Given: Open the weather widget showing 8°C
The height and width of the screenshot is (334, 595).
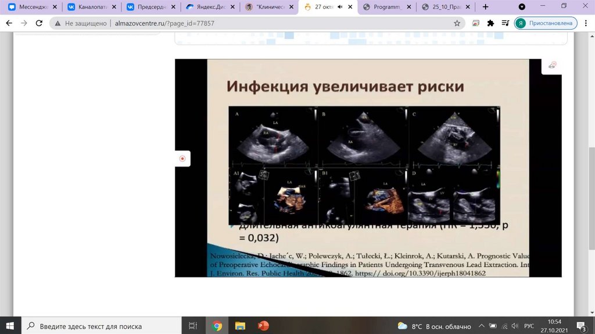Looking at the screenshot, I should point(434,326).
